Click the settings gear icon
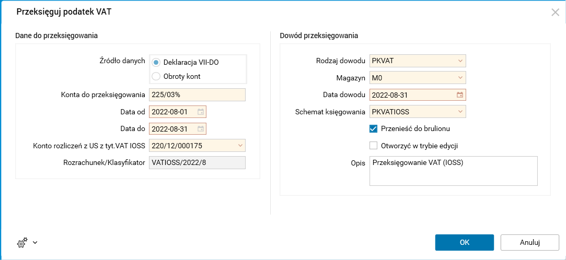Viewport: 566px width, 260px height. (22, 243)
